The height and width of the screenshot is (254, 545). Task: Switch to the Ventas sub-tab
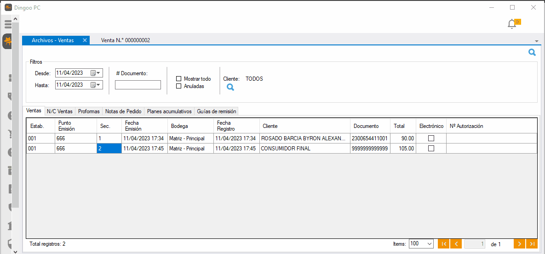point(34,111)
